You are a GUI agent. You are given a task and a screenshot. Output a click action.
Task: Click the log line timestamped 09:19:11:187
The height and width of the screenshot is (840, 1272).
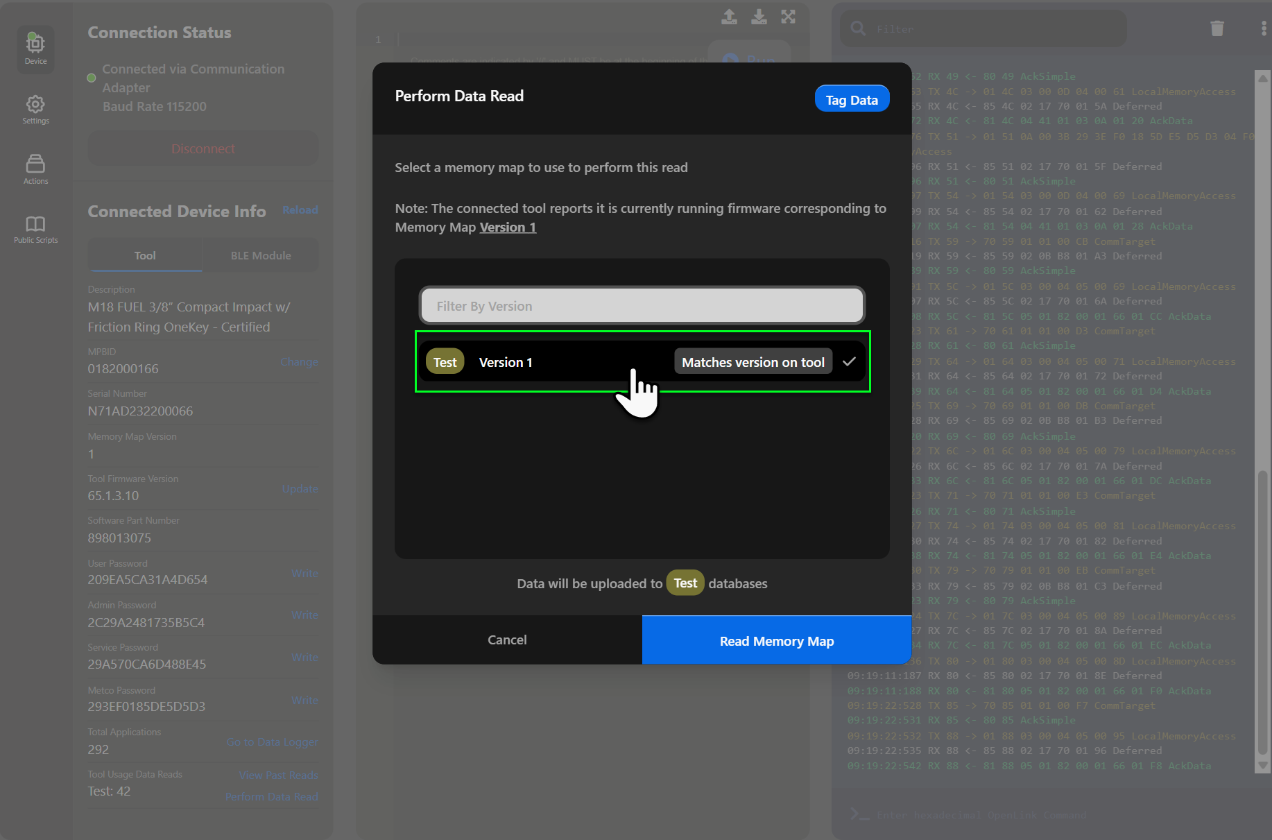click(1004, 676)
